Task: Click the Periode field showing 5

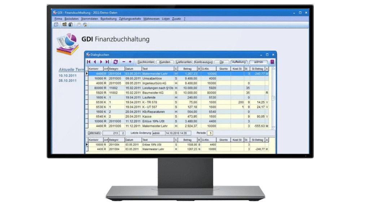Action: point(210,133)
